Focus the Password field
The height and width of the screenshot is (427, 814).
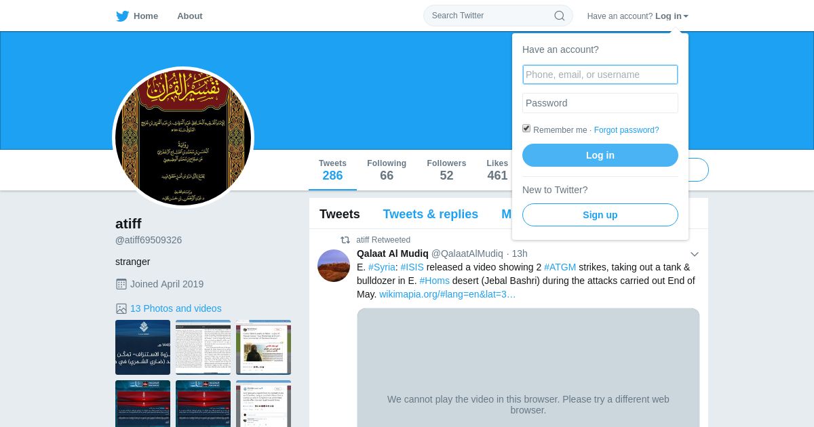600,103
